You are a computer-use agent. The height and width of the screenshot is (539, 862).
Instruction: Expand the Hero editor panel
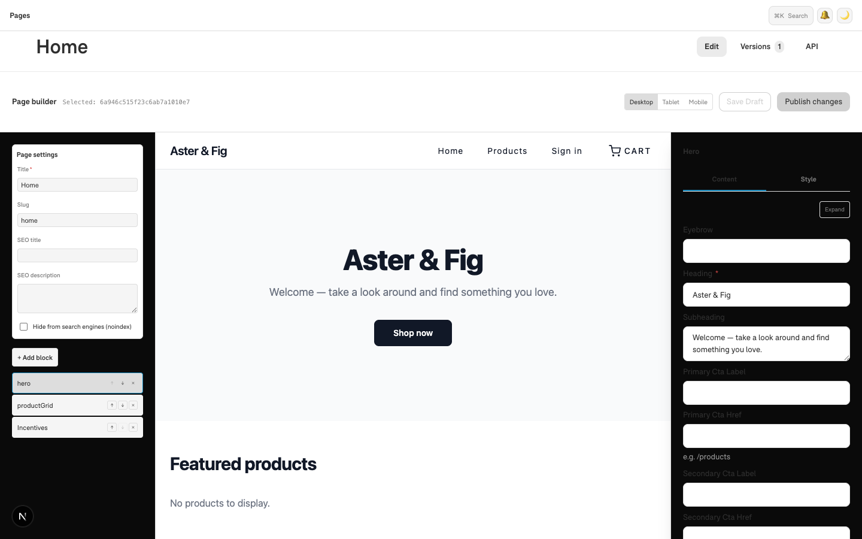point(834,210)
